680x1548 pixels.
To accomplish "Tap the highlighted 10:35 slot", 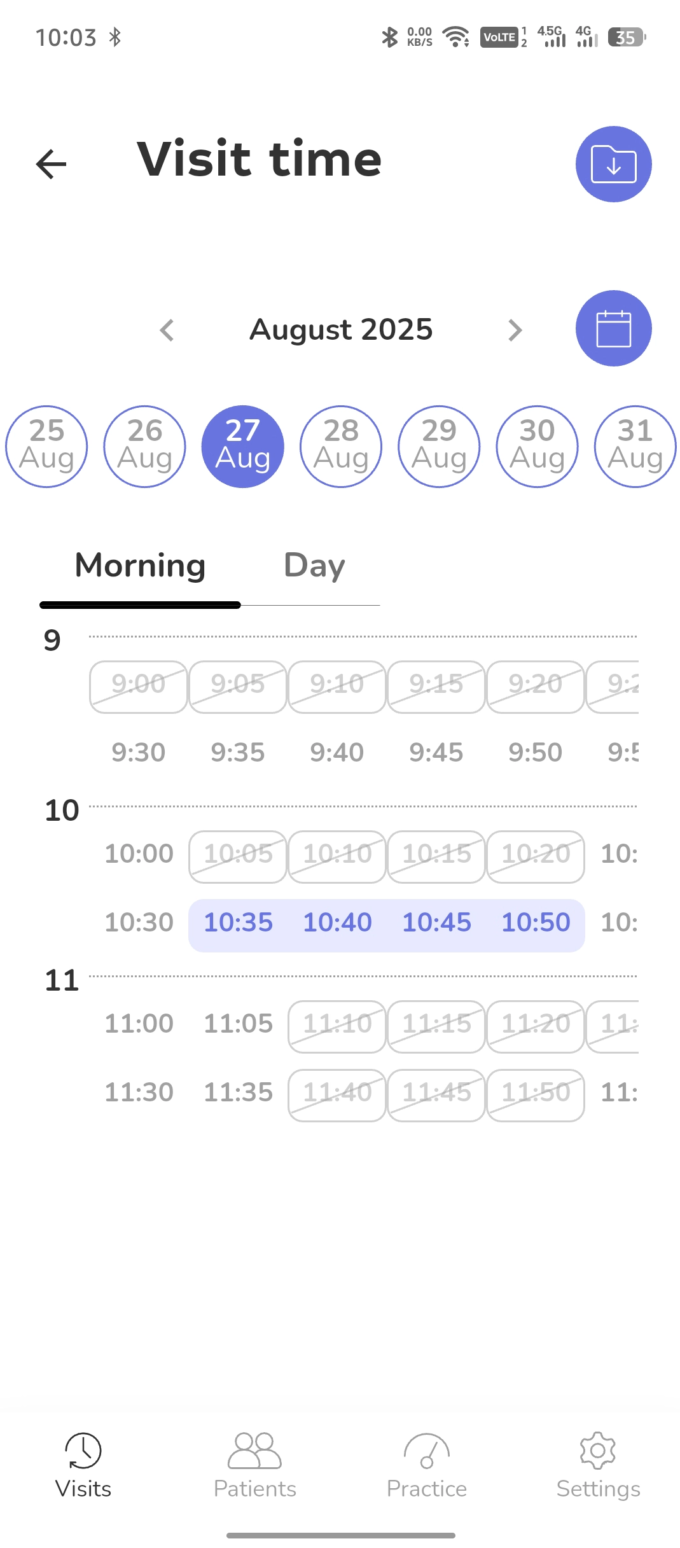I will tap(238, 923).
